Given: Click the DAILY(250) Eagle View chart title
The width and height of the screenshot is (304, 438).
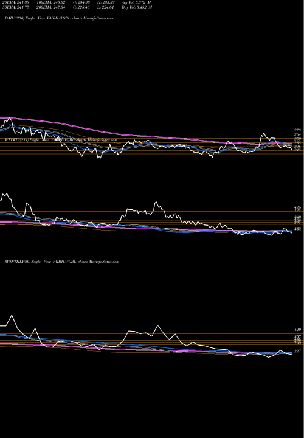Looking at the screenshot, I should click(x=59, y=18).
